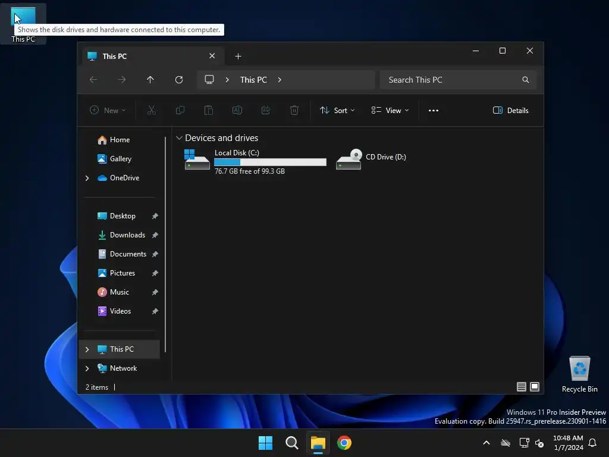The height and width of the screenshot is (457, 609).
Task: Unpin Pictures from quick access
Action: (155, 273)
